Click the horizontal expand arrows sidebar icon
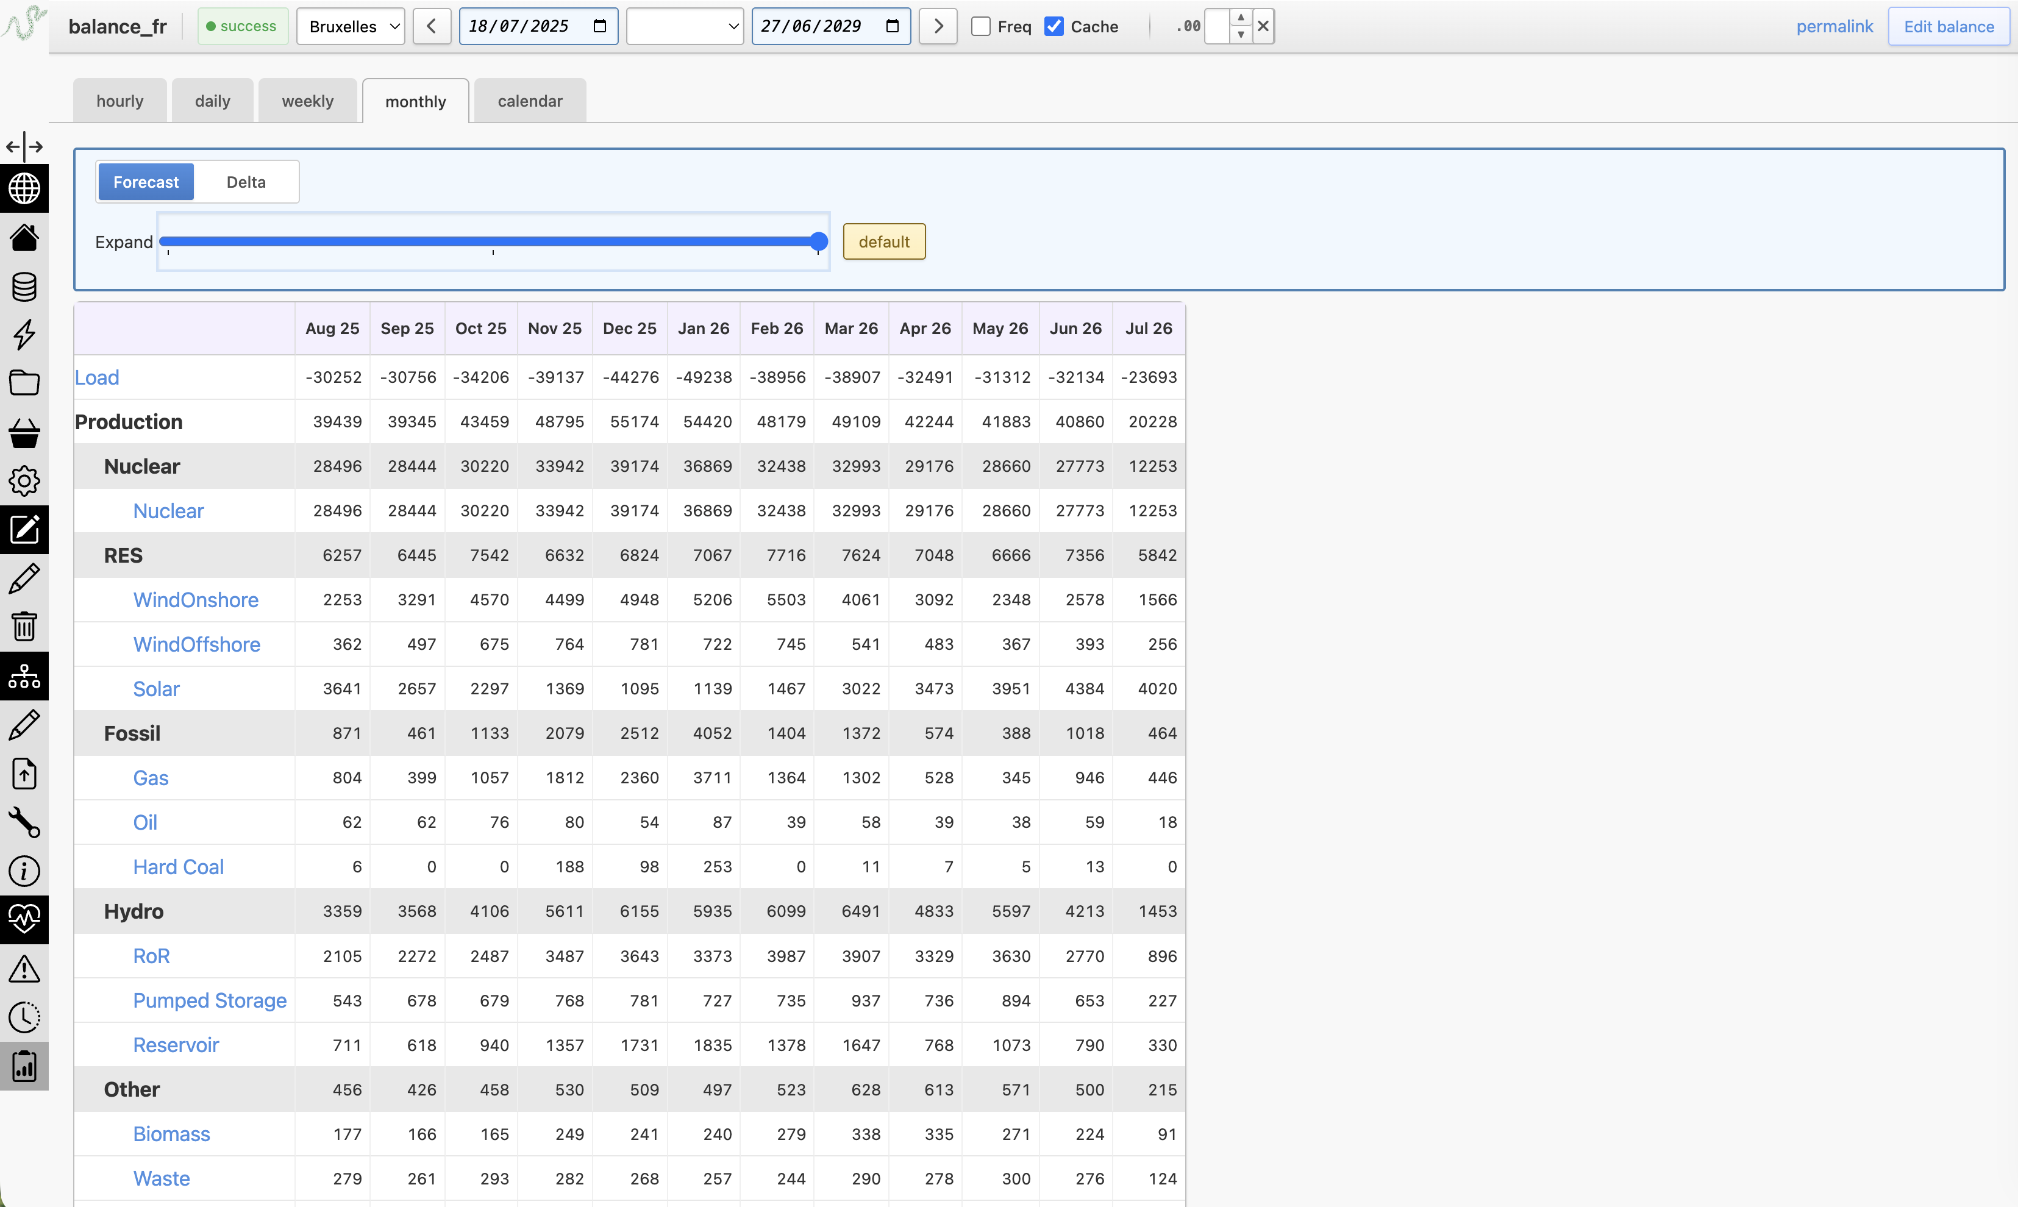Viewport: 2018px width, 1207px height. click(24, 146)
